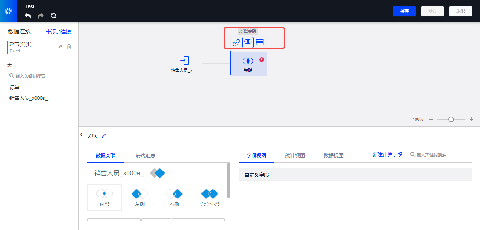480x230 pixels.
Task: Click 新建计算字段 link
Action: coord(388,155)
